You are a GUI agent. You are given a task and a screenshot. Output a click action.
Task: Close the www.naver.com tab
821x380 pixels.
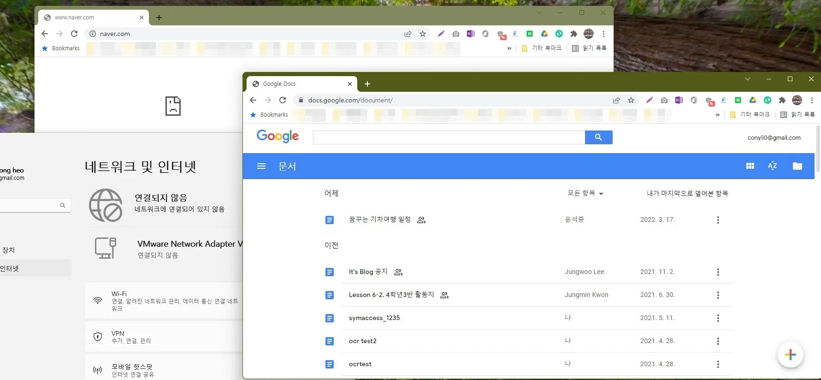pyautogui.click(x=142, y=18)
